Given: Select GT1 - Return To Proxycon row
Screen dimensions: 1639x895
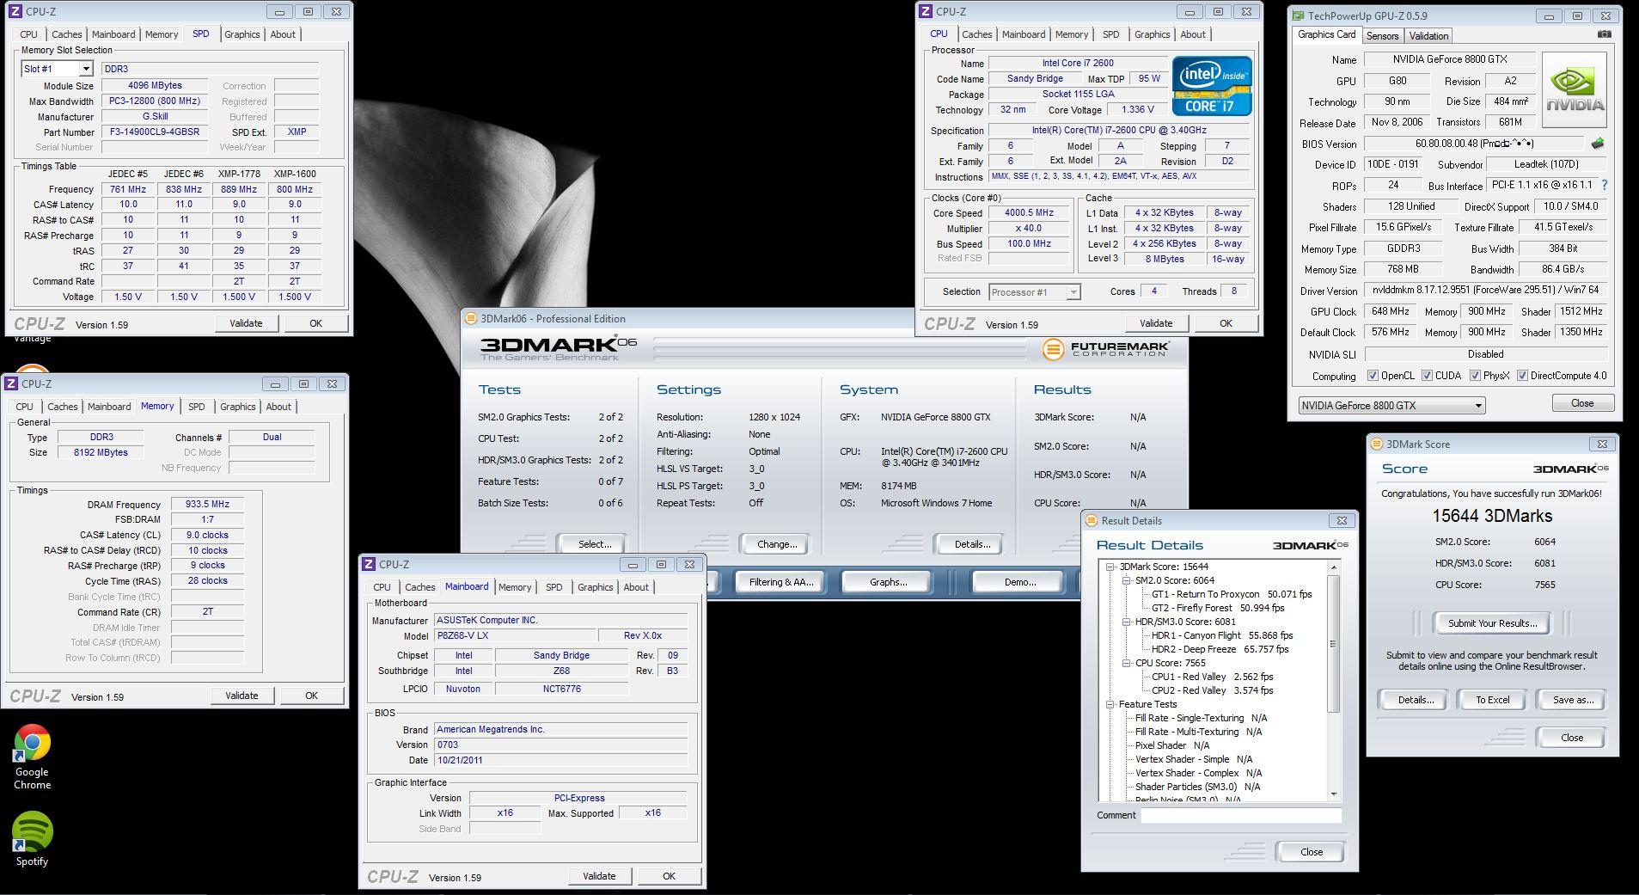Looking at the screenshot, I should tap(1232, 594).
